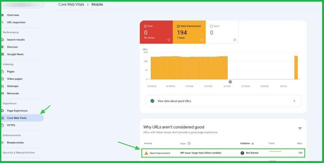Toggle the Good checkbox
324x163 pixels.
point(211,26)
